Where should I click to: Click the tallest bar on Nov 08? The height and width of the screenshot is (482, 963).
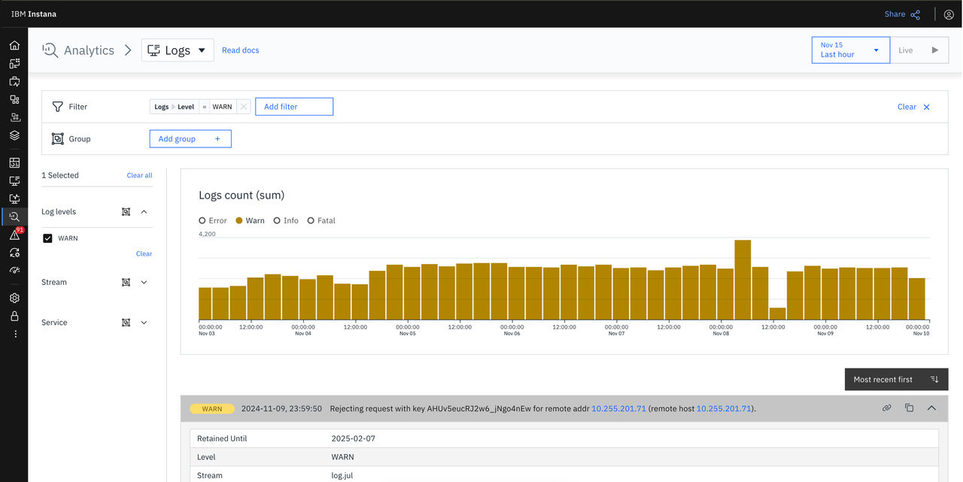(x=743, y=280)
